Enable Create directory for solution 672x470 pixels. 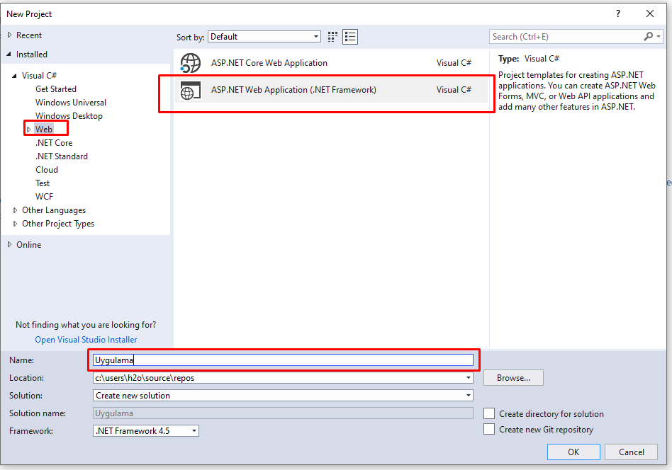[x=488, y=413]
